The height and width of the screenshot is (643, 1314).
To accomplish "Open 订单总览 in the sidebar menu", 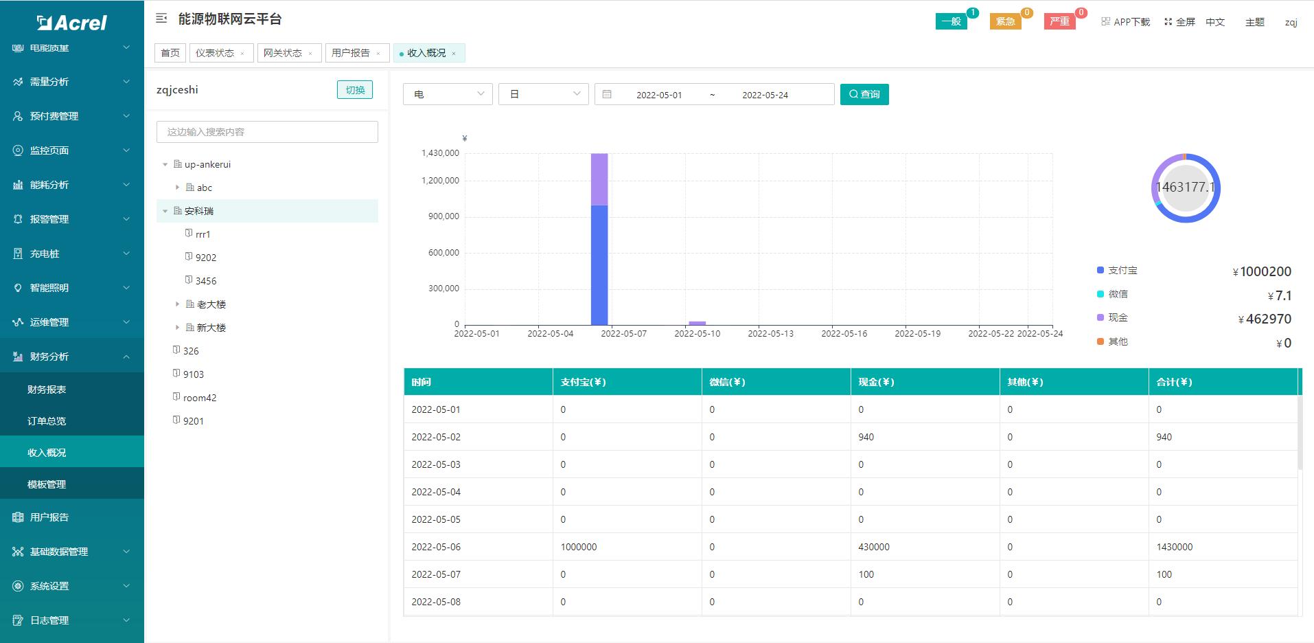I will tap(47, 420).
